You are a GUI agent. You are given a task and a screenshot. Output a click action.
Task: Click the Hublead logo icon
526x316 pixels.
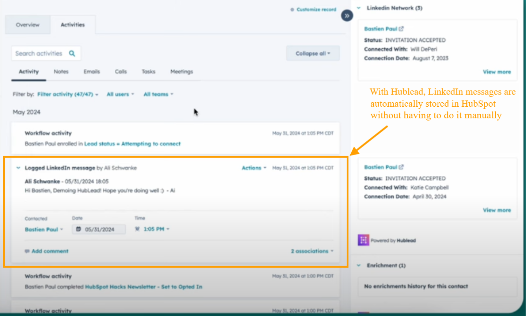(x=363, y=240)
